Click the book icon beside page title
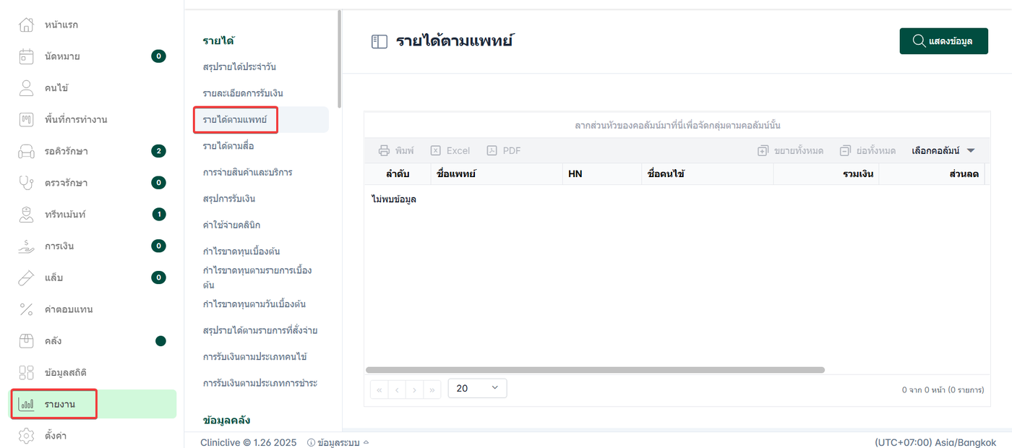This screenshot has width=1012, height=448. (x=379, y=41)
